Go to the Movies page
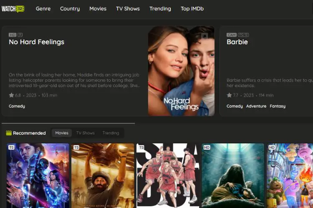The image size is (313, 208). coord(98,9)
